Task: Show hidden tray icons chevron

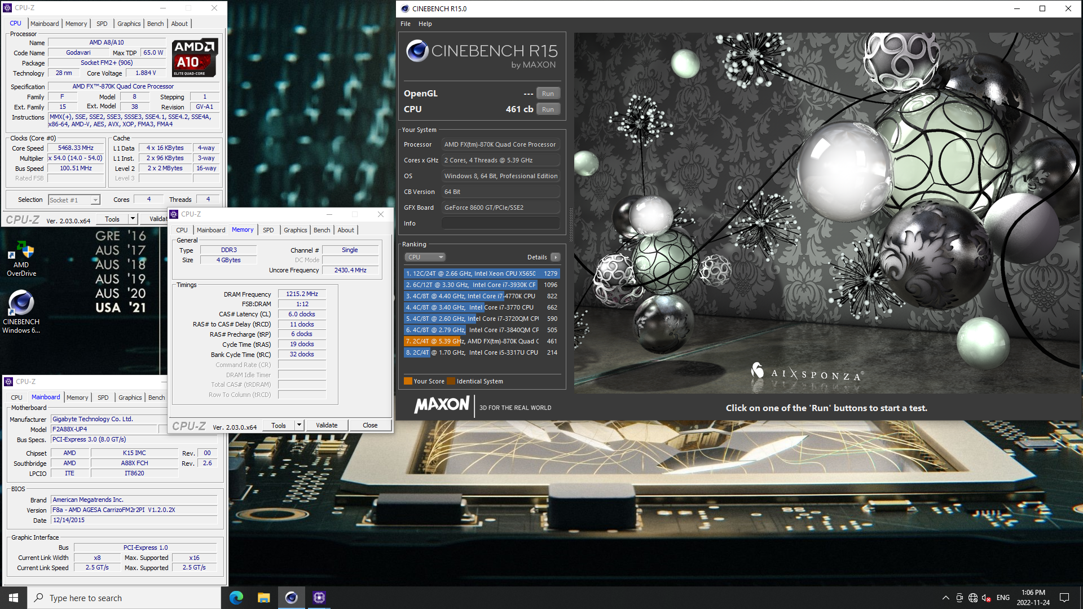Action: tap(945, 598)
